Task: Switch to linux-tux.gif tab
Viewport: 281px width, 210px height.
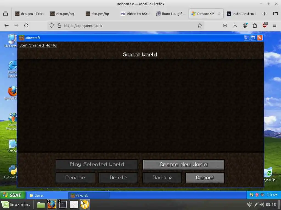Action: 170,14
